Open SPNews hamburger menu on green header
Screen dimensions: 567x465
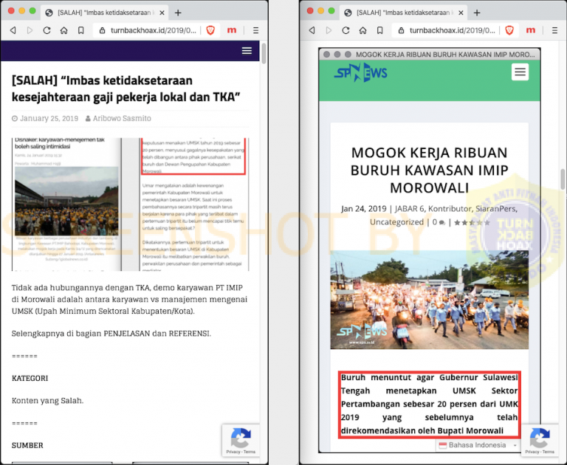pos(520,72)
